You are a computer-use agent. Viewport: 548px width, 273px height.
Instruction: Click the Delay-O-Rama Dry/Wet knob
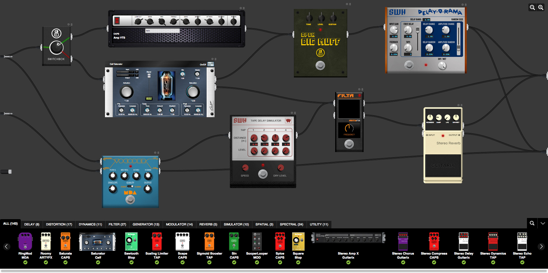pos(442,66)
